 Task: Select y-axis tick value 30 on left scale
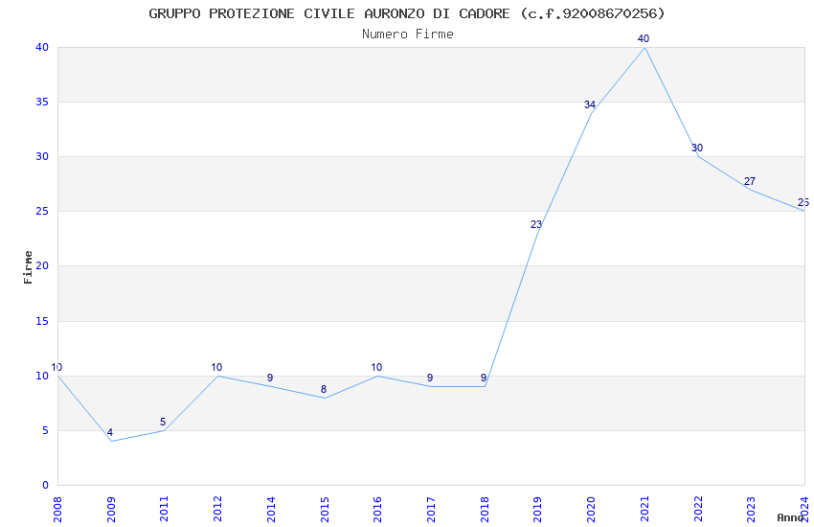pos(42,156)
